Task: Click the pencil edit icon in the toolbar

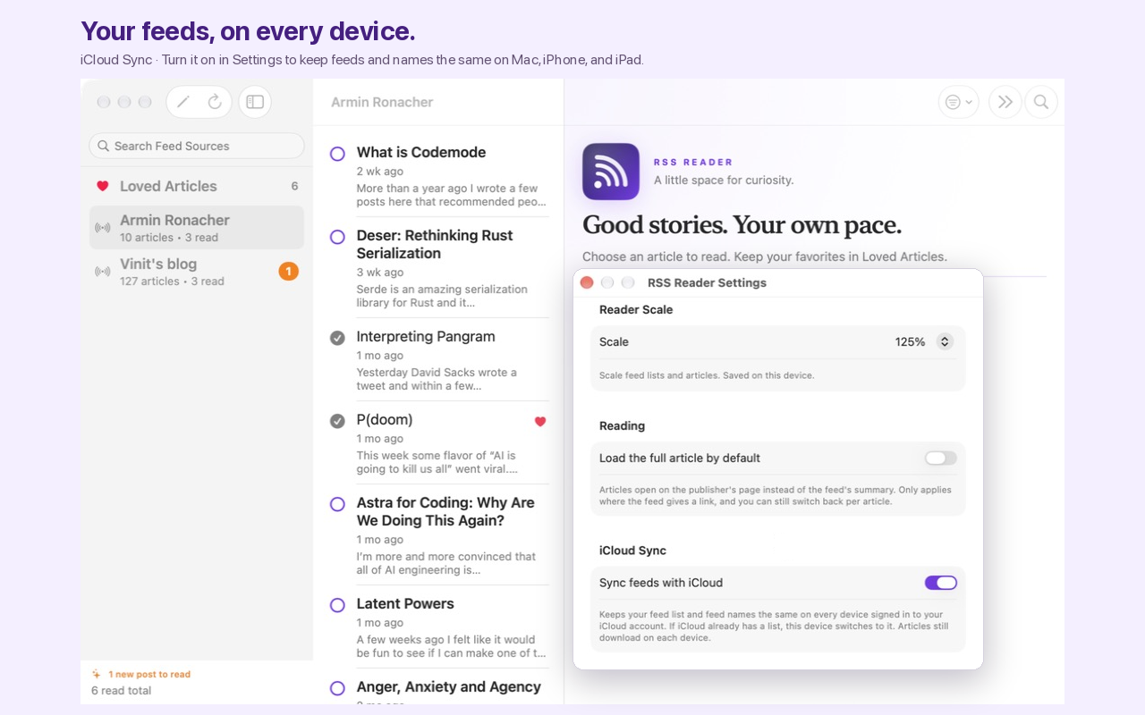Action: (x=183, y=102)
